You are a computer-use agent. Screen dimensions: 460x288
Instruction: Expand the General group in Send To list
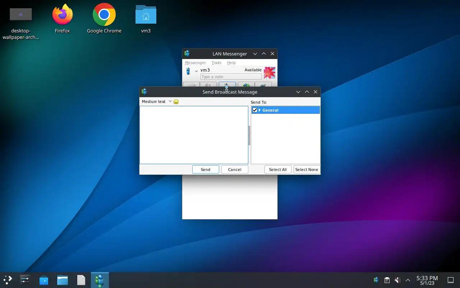(x=259, y=110)
